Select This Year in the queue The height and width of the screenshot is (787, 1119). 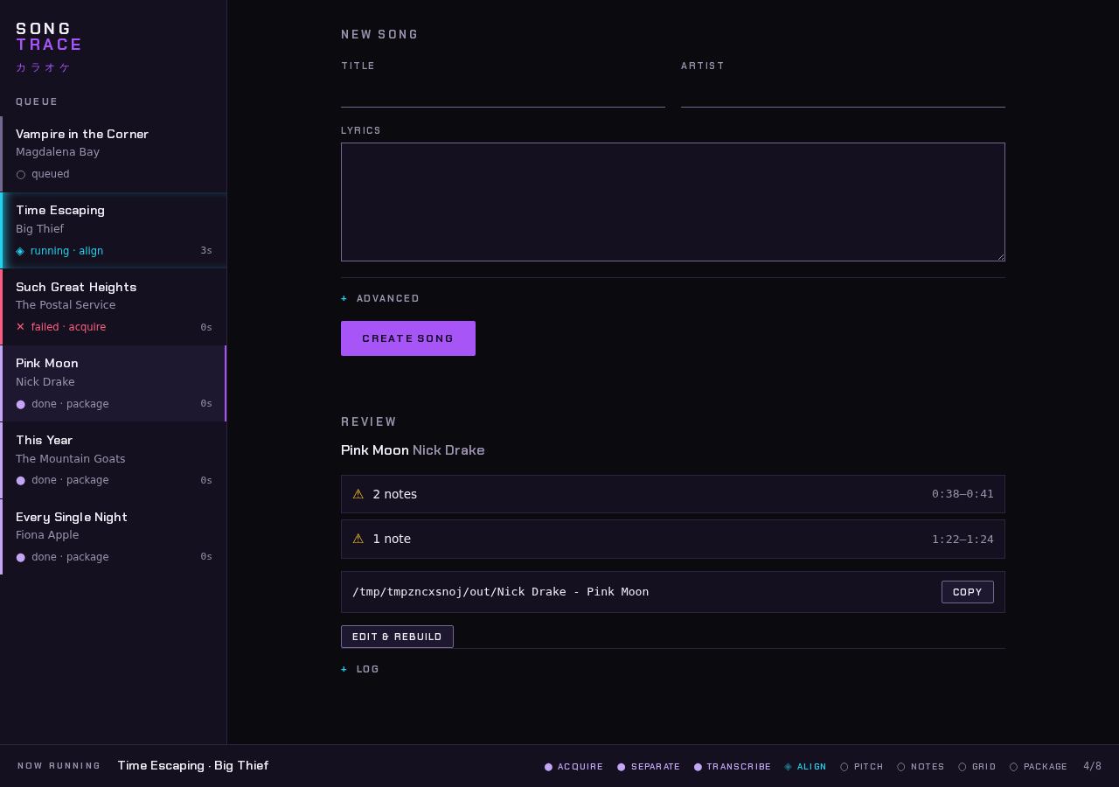tap(114, 461)
